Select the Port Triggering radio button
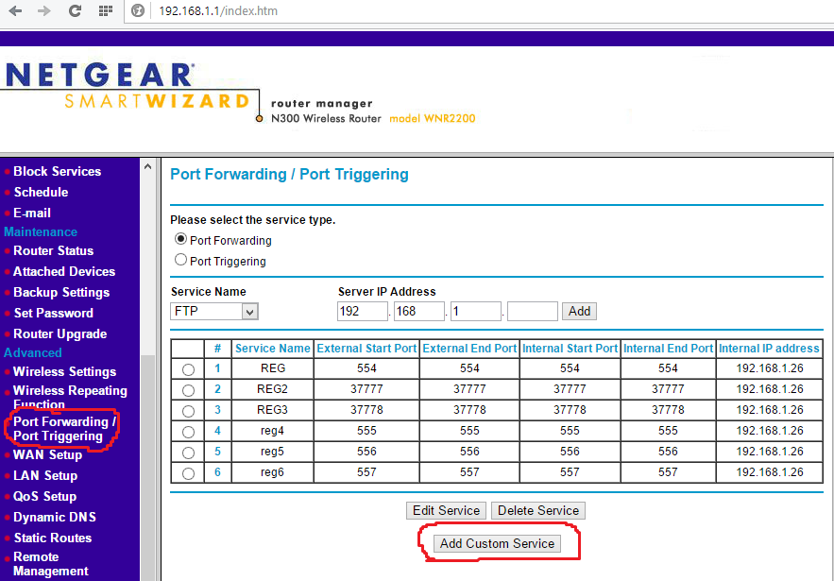The width and height of the screenshot is (834, 581). pos(180,260)
